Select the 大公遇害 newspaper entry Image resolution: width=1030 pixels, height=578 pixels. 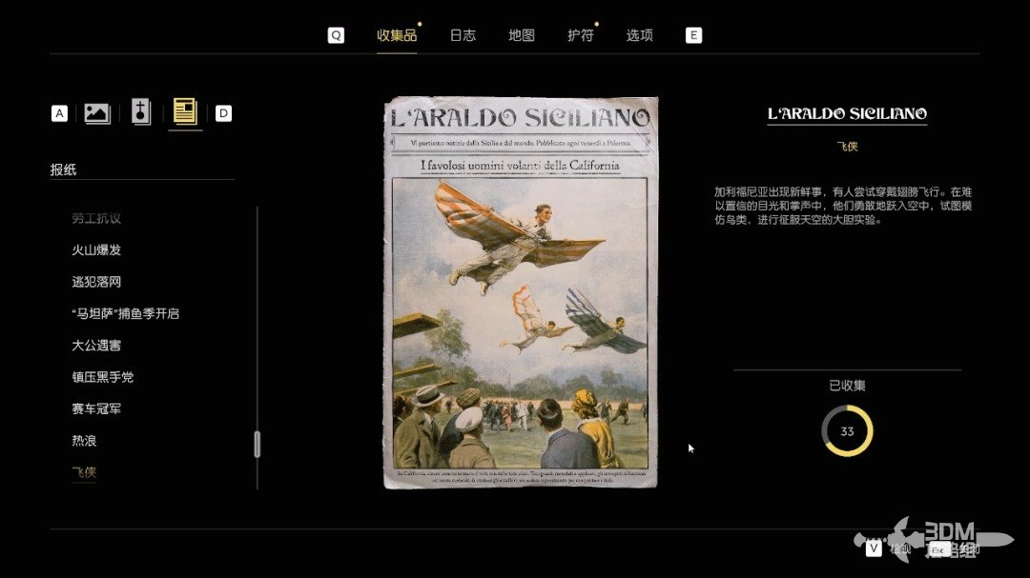(x=96, y=345)
